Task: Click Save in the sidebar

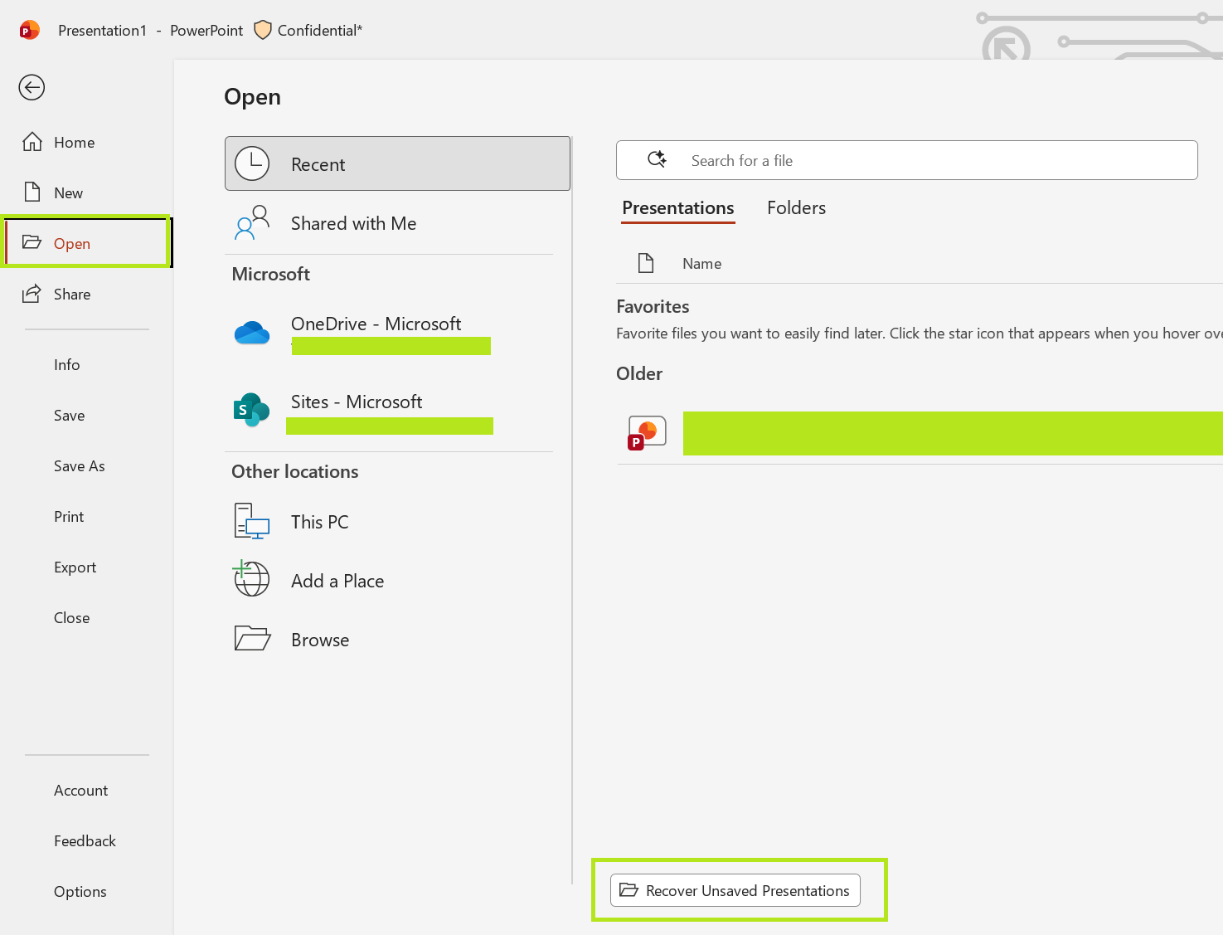Action: tap(87, 416)
